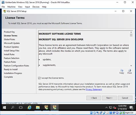Image resolution: width=136 pixels, height=115 pixels.
Task: Open taskbar search magnifier
Action: coord(13,108)
